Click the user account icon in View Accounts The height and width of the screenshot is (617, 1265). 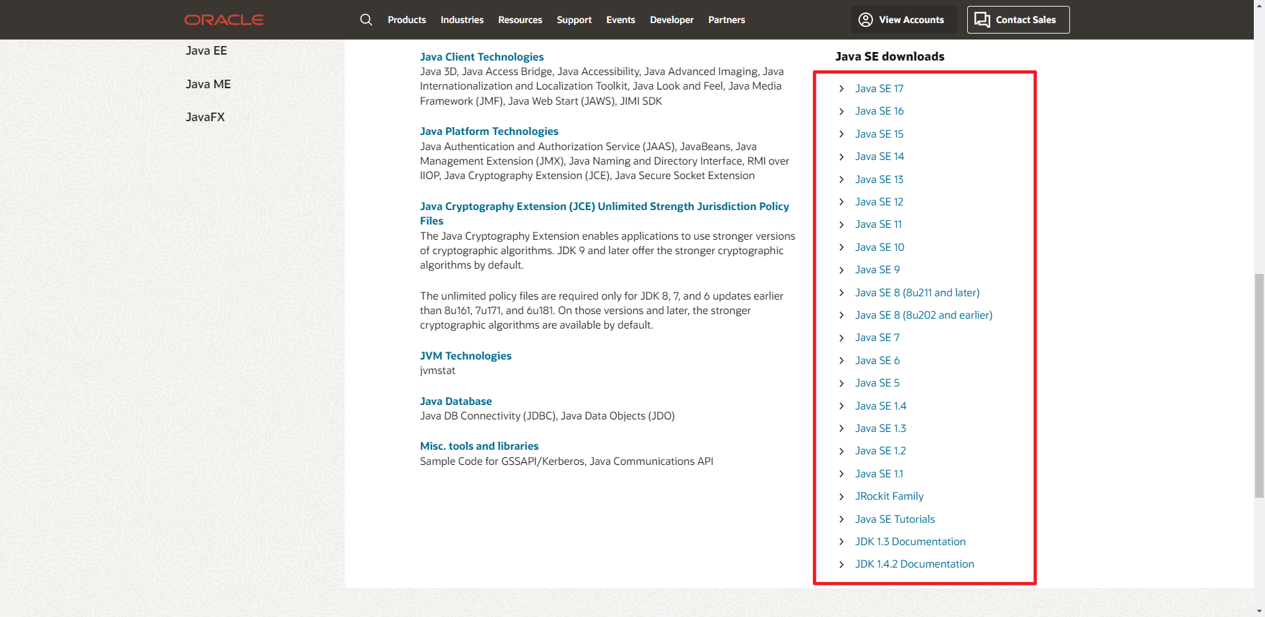[x=866, y=20]
